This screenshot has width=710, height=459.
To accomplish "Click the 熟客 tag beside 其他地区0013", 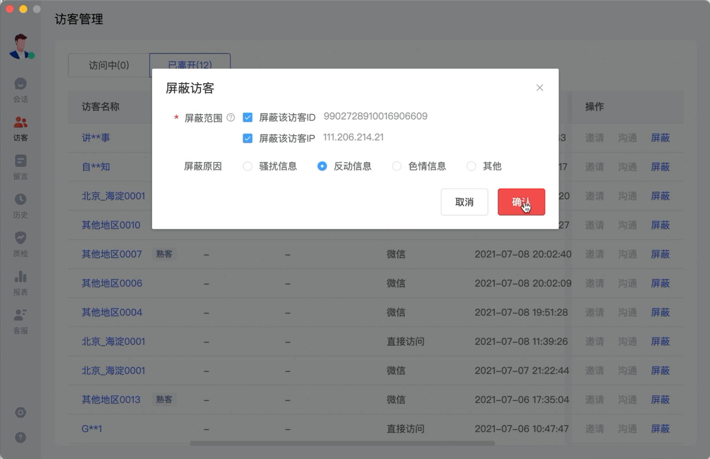I will (x=164, y=400).
